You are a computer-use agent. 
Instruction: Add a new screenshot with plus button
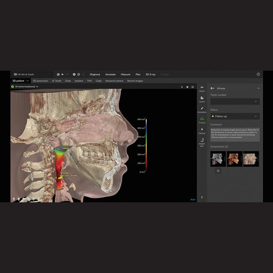pos(218,171)
